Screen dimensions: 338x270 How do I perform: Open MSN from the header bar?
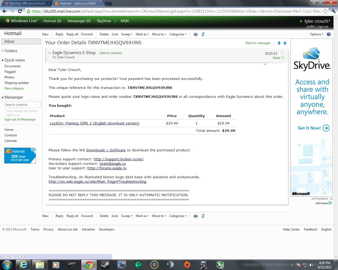[125, 21]
